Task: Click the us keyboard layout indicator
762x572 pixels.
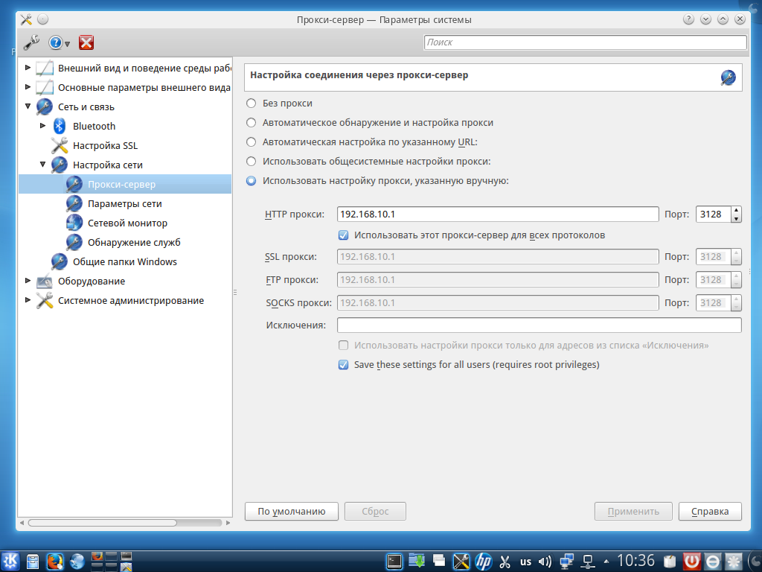Action: [x=525, y=562]
